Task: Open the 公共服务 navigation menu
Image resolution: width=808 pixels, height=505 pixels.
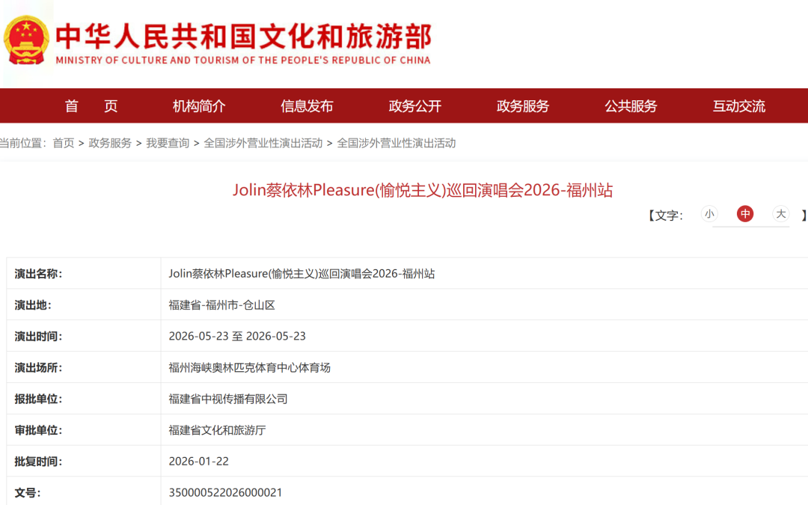Action: [x=631, y=106]
